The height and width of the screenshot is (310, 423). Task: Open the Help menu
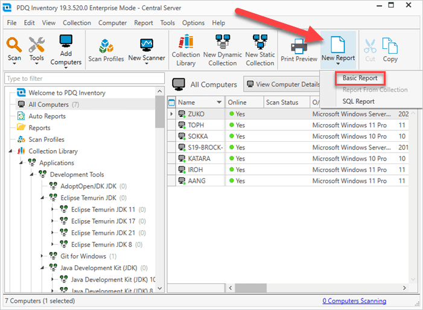tap(218, 23)
